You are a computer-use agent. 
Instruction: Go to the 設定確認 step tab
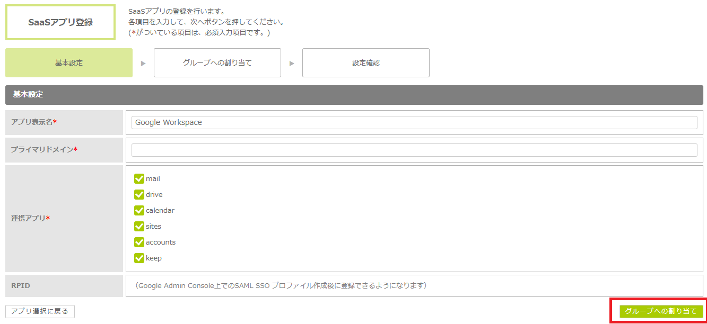(365, 62)
